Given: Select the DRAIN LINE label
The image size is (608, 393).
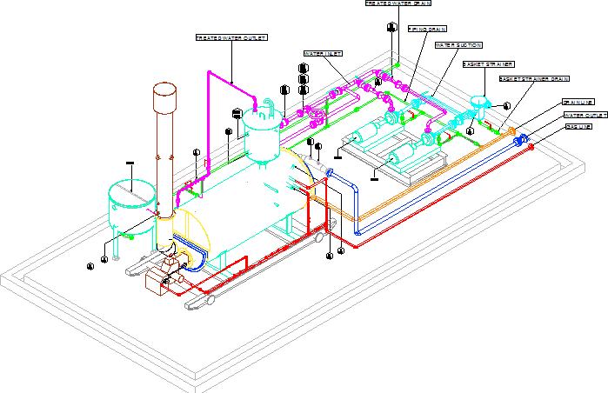Looking at the screenshot, I should tap(578, 102).
